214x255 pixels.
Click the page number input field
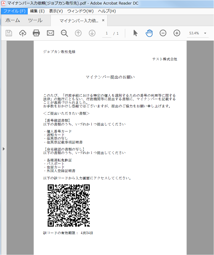pyautogui.click(x=107, y=33)
